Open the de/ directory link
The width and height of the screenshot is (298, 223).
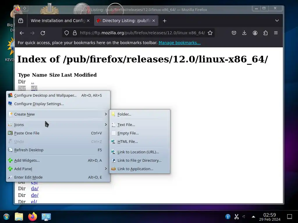coord(35,195)
